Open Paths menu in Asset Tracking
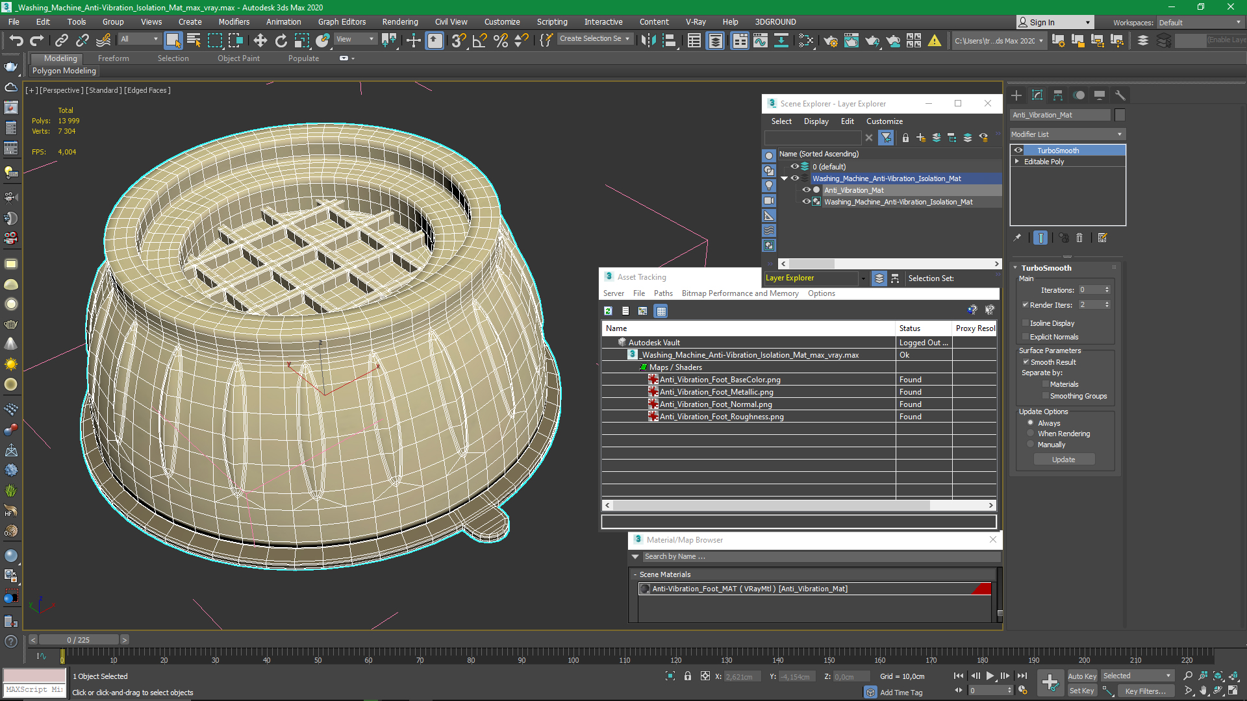The image size is (1247, 701). [663, 293]
